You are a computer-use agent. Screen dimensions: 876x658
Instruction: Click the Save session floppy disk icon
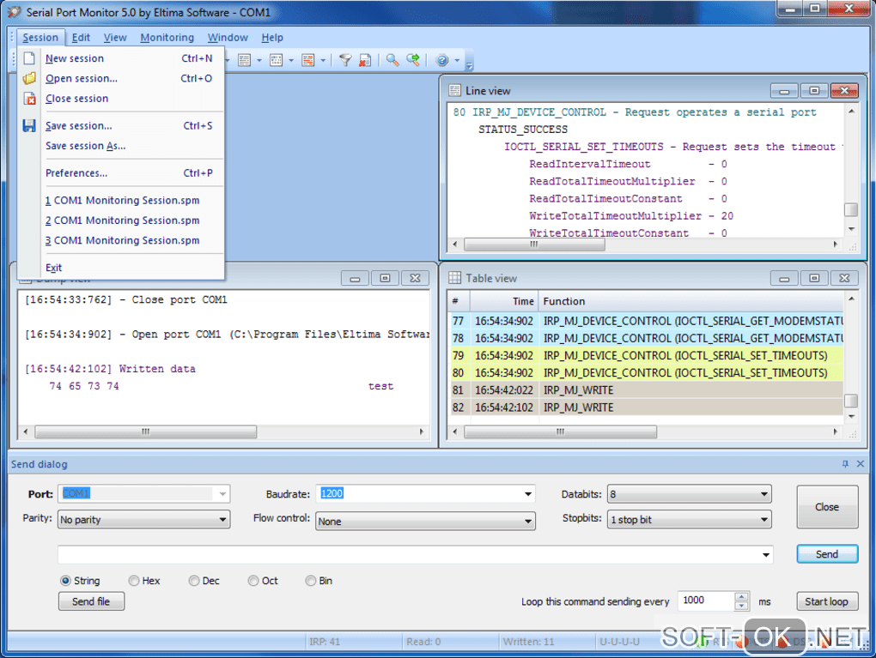point(29,126)
